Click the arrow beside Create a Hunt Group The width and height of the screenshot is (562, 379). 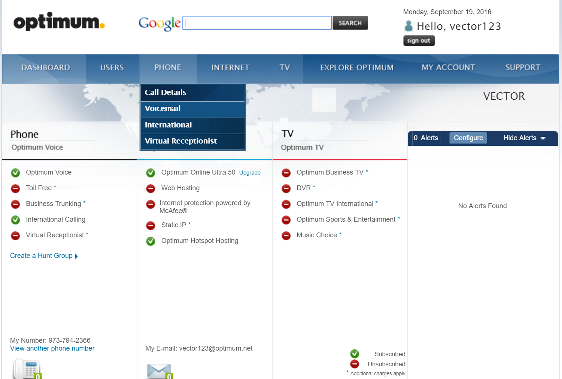click(x=76, y=256)
